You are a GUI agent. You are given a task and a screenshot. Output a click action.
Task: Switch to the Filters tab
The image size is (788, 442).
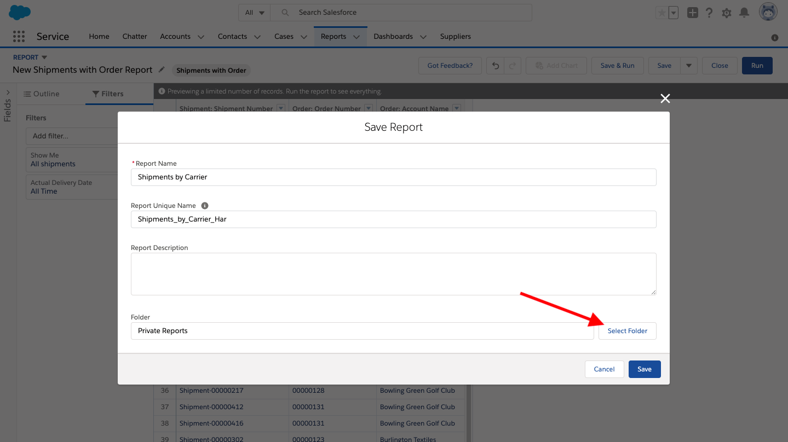(x=108, y=94)
